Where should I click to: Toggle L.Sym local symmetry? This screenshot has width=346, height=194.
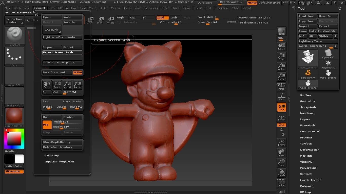pyautogui.click(x=281, y=118)
